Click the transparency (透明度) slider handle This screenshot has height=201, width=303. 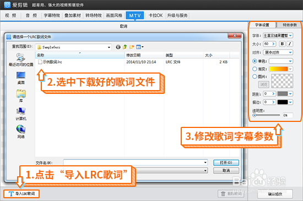tap(255, 115)
